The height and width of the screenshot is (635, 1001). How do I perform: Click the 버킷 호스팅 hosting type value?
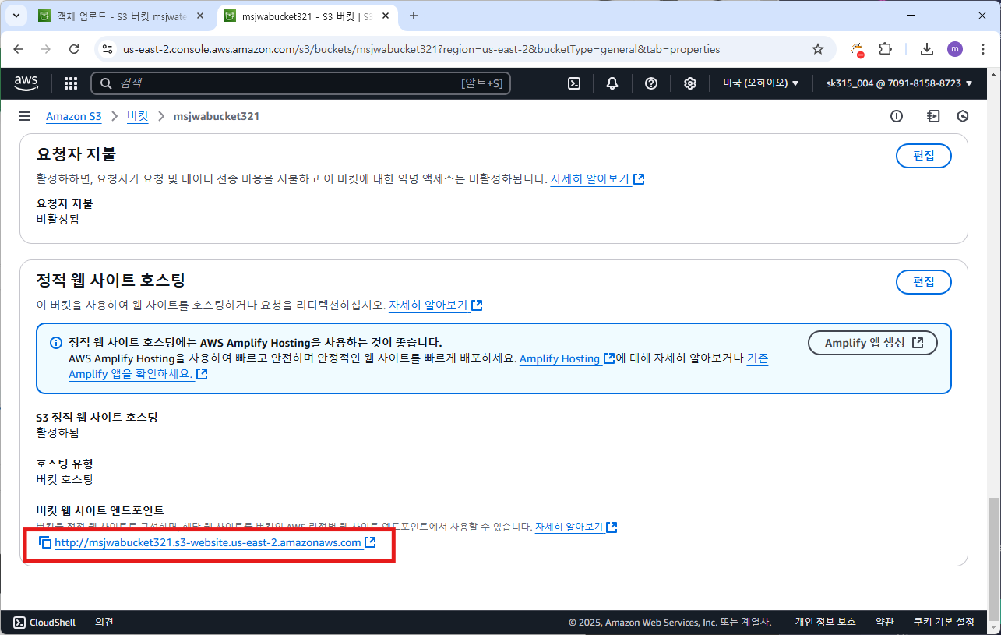pos(65,479)
